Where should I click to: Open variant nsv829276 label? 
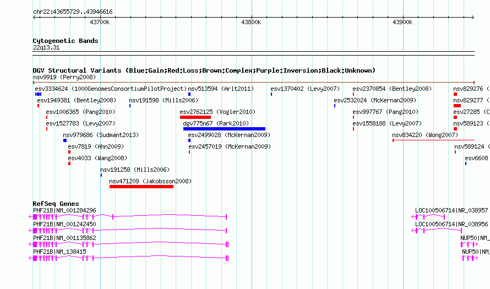[471, 89]
